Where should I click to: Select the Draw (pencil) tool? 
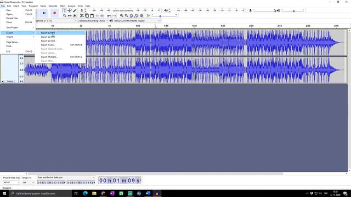tap(75, 10)
